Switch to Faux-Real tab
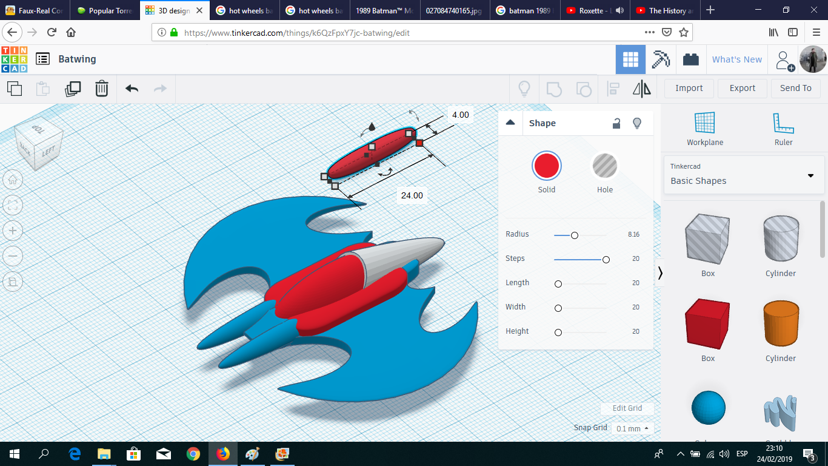Viewport: 828px width, 466px height. pyautogui.click(x=35, y=10)
